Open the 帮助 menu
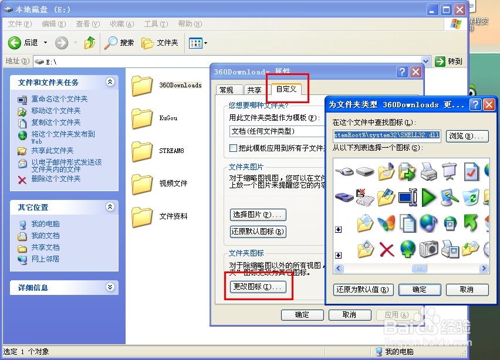500x360 pixels. click(190, 24)
